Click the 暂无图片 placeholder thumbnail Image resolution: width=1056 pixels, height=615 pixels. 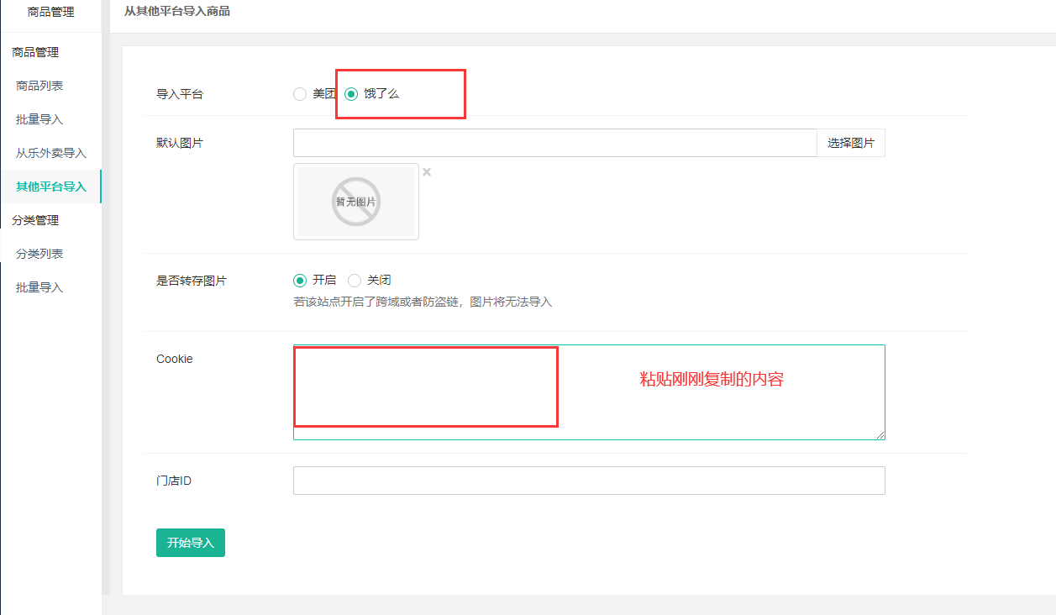[x=356, y=202]
